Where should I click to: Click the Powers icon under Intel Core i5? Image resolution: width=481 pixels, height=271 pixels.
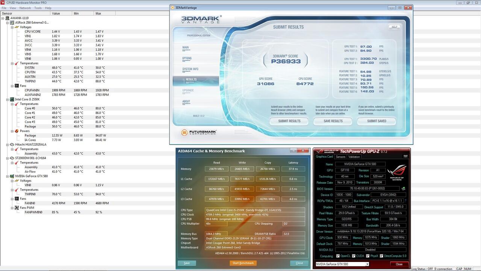click(x=17, y=131)
